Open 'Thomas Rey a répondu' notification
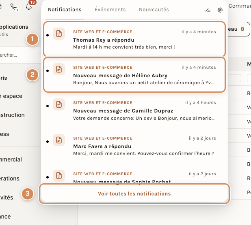The height and width of the screenshot is (225, 251). (134, 39)
